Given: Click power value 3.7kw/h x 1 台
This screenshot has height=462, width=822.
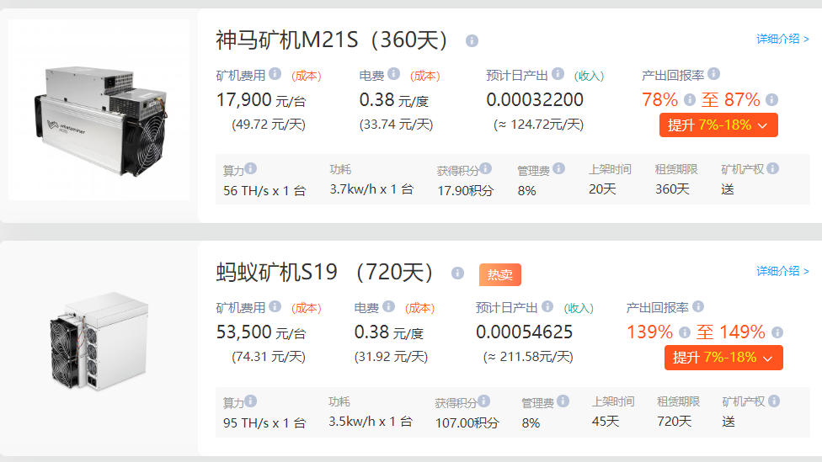Looking at the screenshot, I should click(x=371, y=189).
